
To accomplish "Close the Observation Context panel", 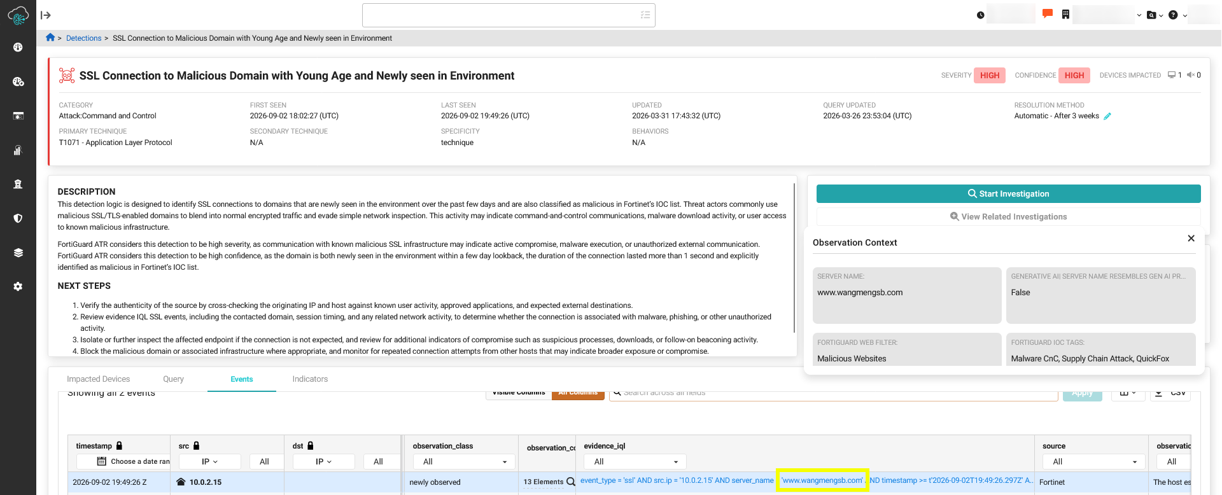I will (1191, 239).
